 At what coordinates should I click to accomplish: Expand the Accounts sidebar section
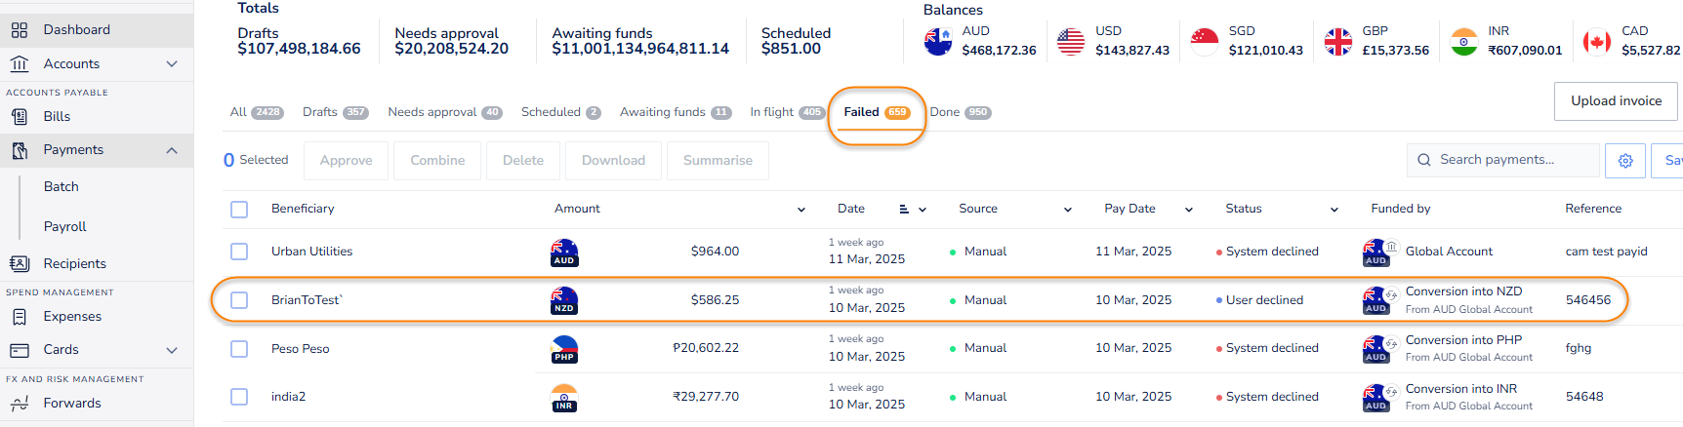(172, 64)
